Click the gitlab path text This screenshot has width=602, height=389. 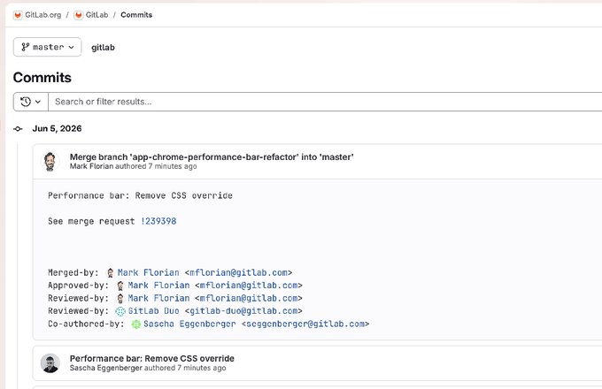coord(103,48)
